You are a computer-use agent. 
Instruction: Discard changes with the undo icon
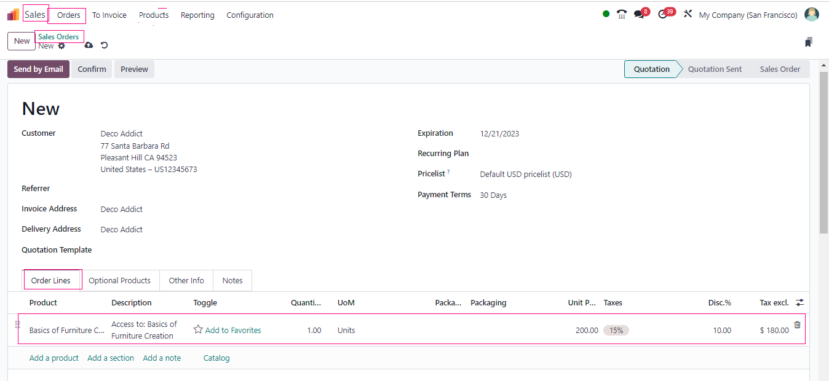coord(105,45)
